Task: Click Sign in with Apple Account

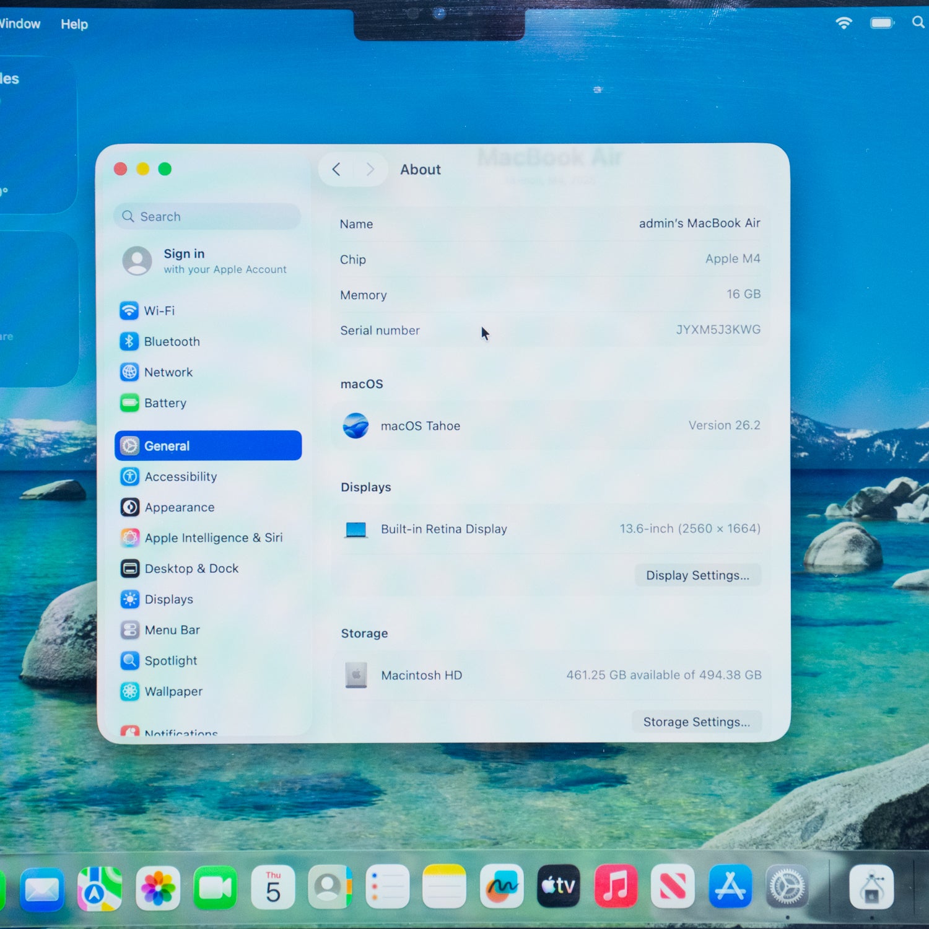Action: tap(204, 260)
